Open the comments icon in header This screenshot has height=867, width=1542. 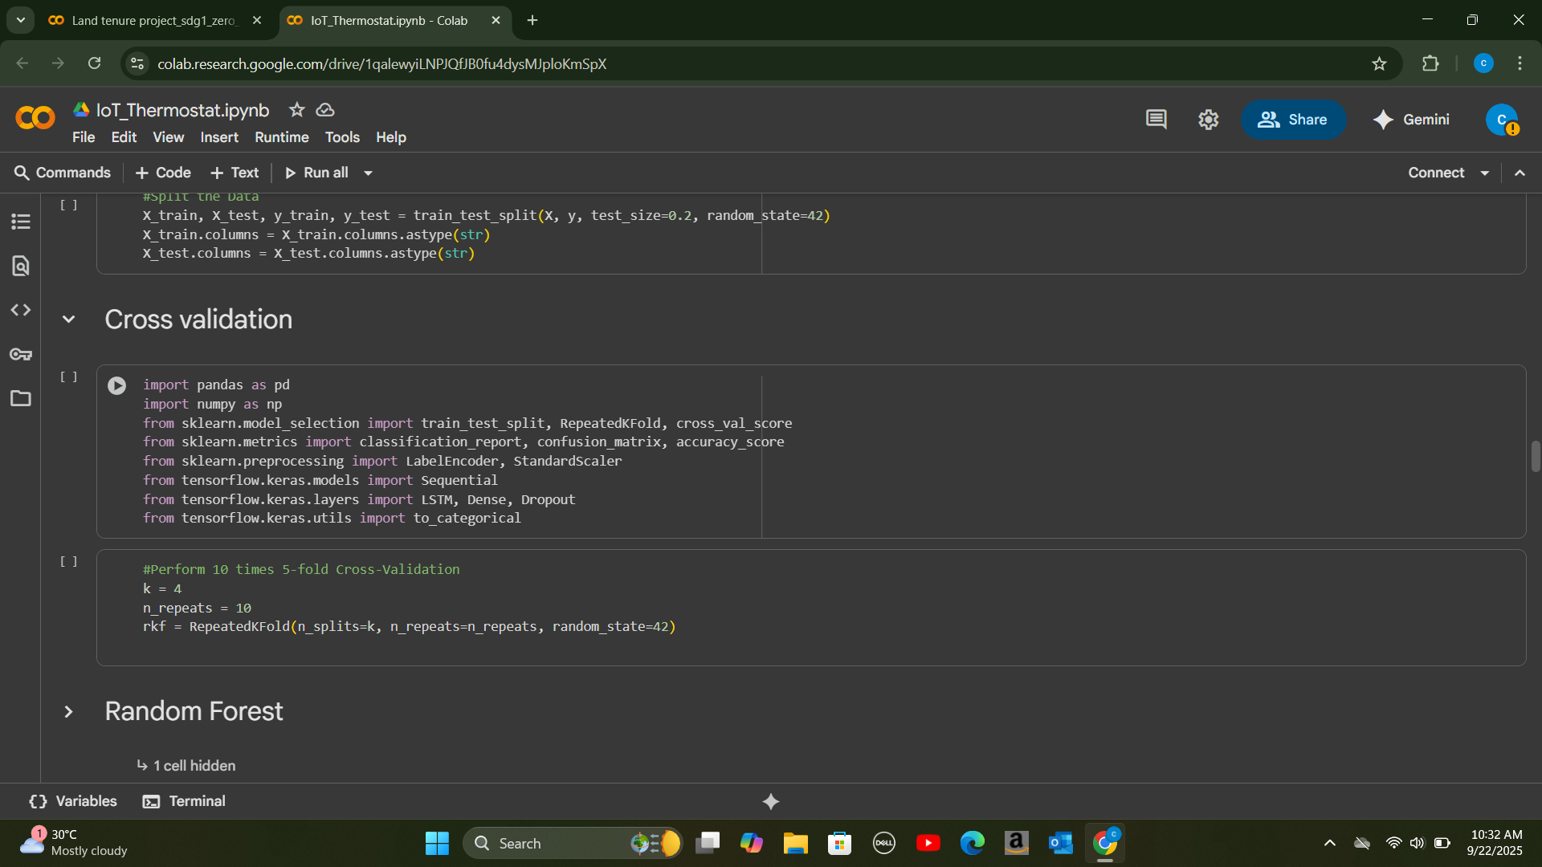(1156, 120)
